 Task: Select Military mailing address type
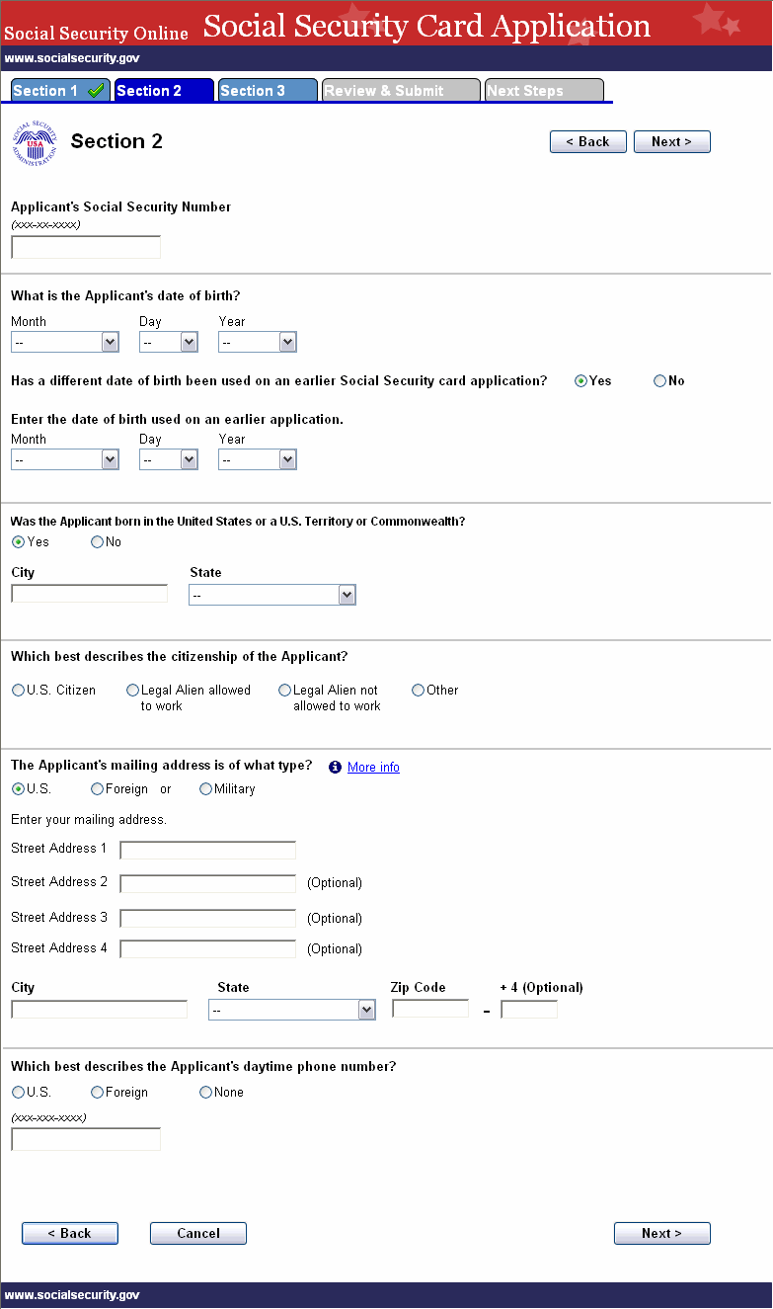pos(206,789)
